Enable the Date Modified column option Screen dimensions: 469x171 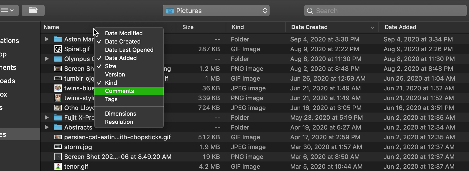click(124, 33)
